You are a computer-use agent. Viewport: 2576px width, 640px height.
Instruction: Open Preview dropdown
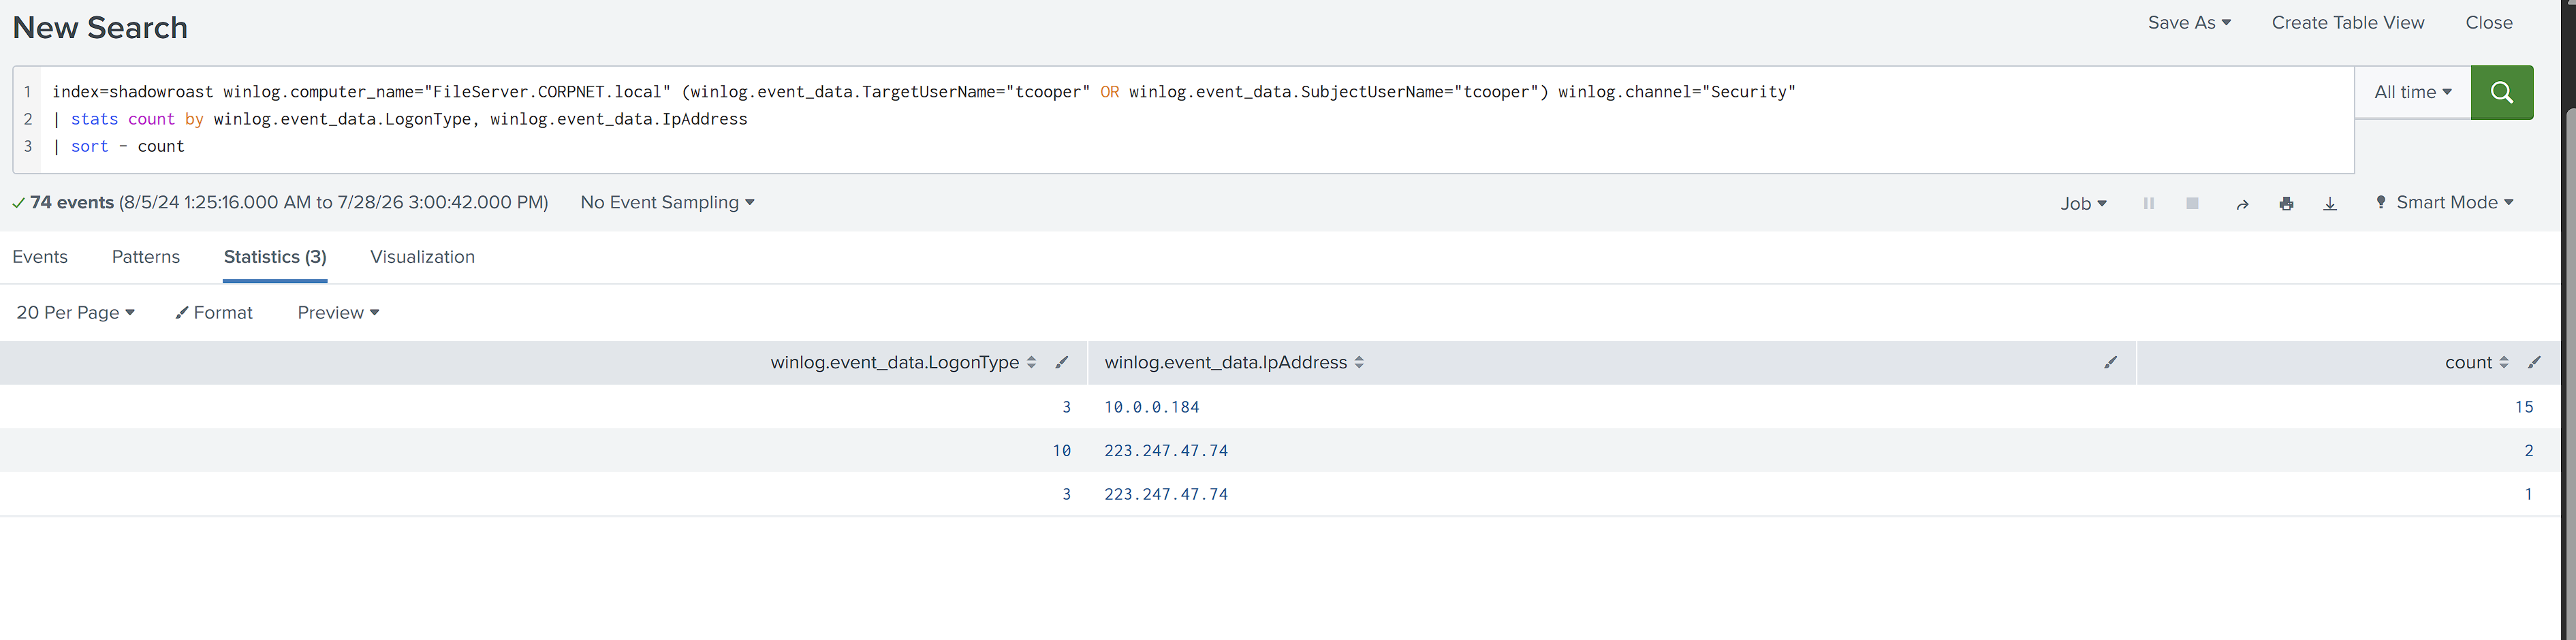338,312
